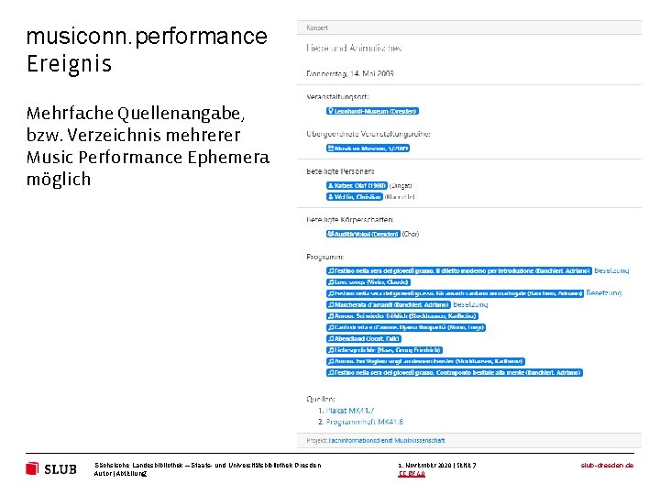Click the music note icon on Abendland tag
This screenshot has width=660, height=495.
[331, 338]
